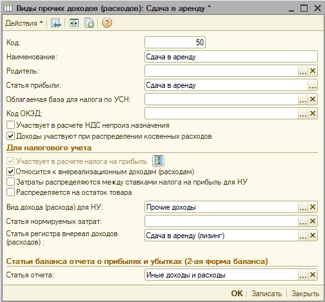
Task: Click the refresh (re-read) toolbar icon
Action: pyautogui.click(x=74, y=23)
